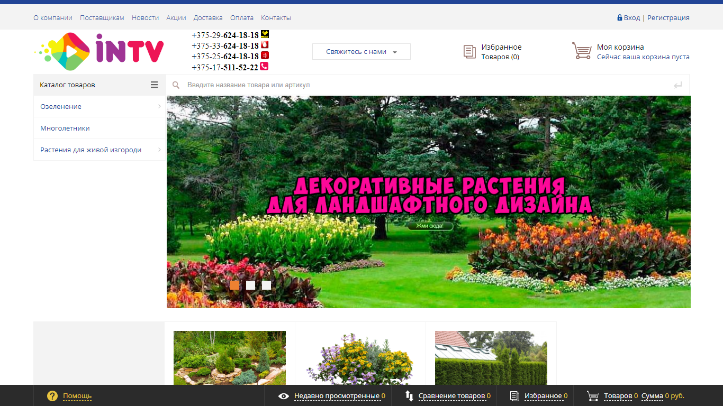Click the bottom bar favorites list icon
This screenshot has height=406, width=723.
coord(514,395)
